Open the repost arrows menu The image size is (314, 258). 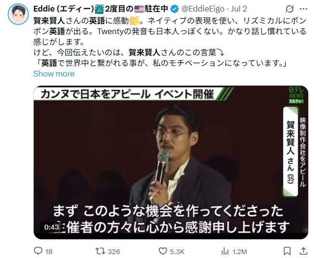pyautogui.click(x=99, y=251)
